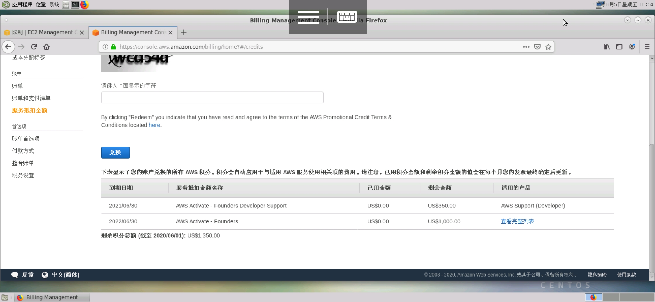Save the page to Pocket

pyautogui.click(x=537, y=47)
